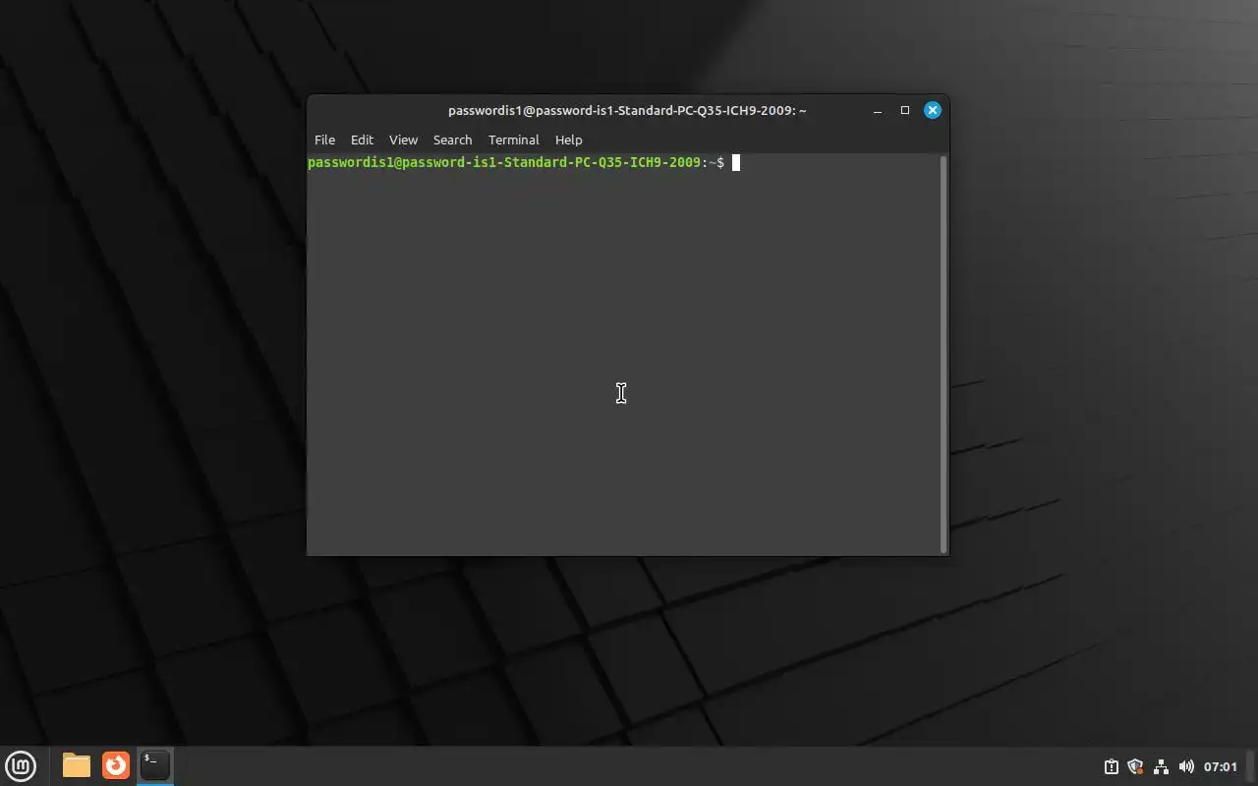Open the View menu

pos(403,140)
